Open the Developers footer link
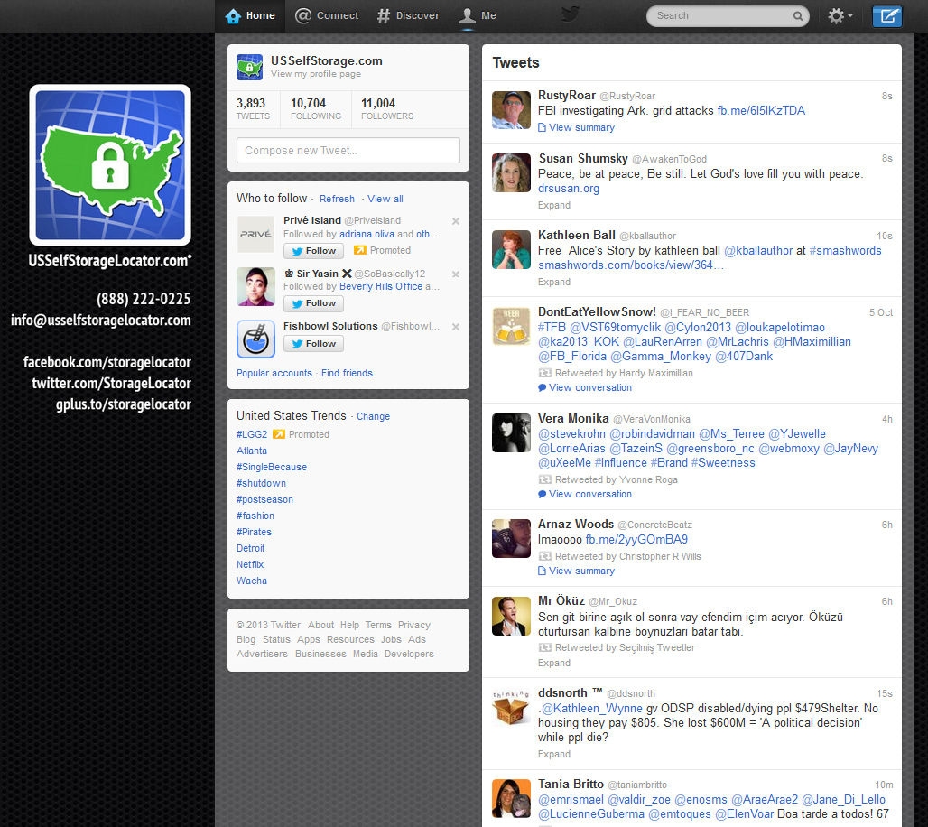This screenshot has height=827, width=928. [x=409, y=654]
